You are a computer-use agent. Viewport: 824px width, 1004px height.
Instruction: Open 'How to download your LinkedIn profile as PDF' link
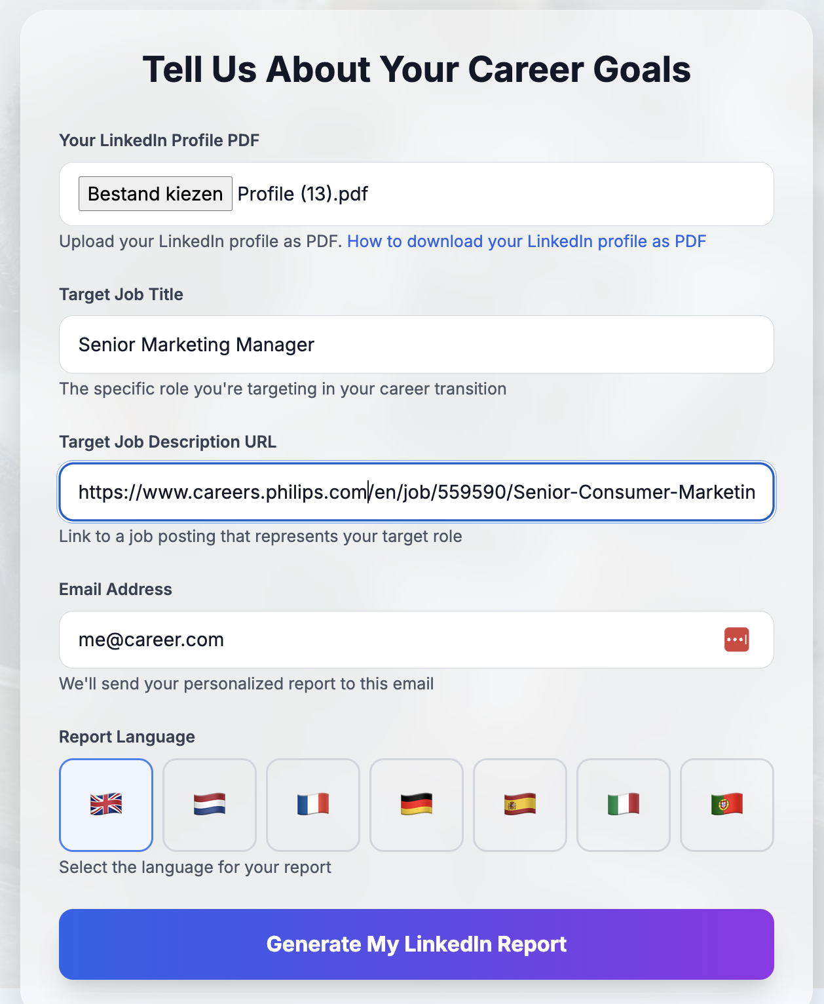point(527,241)
